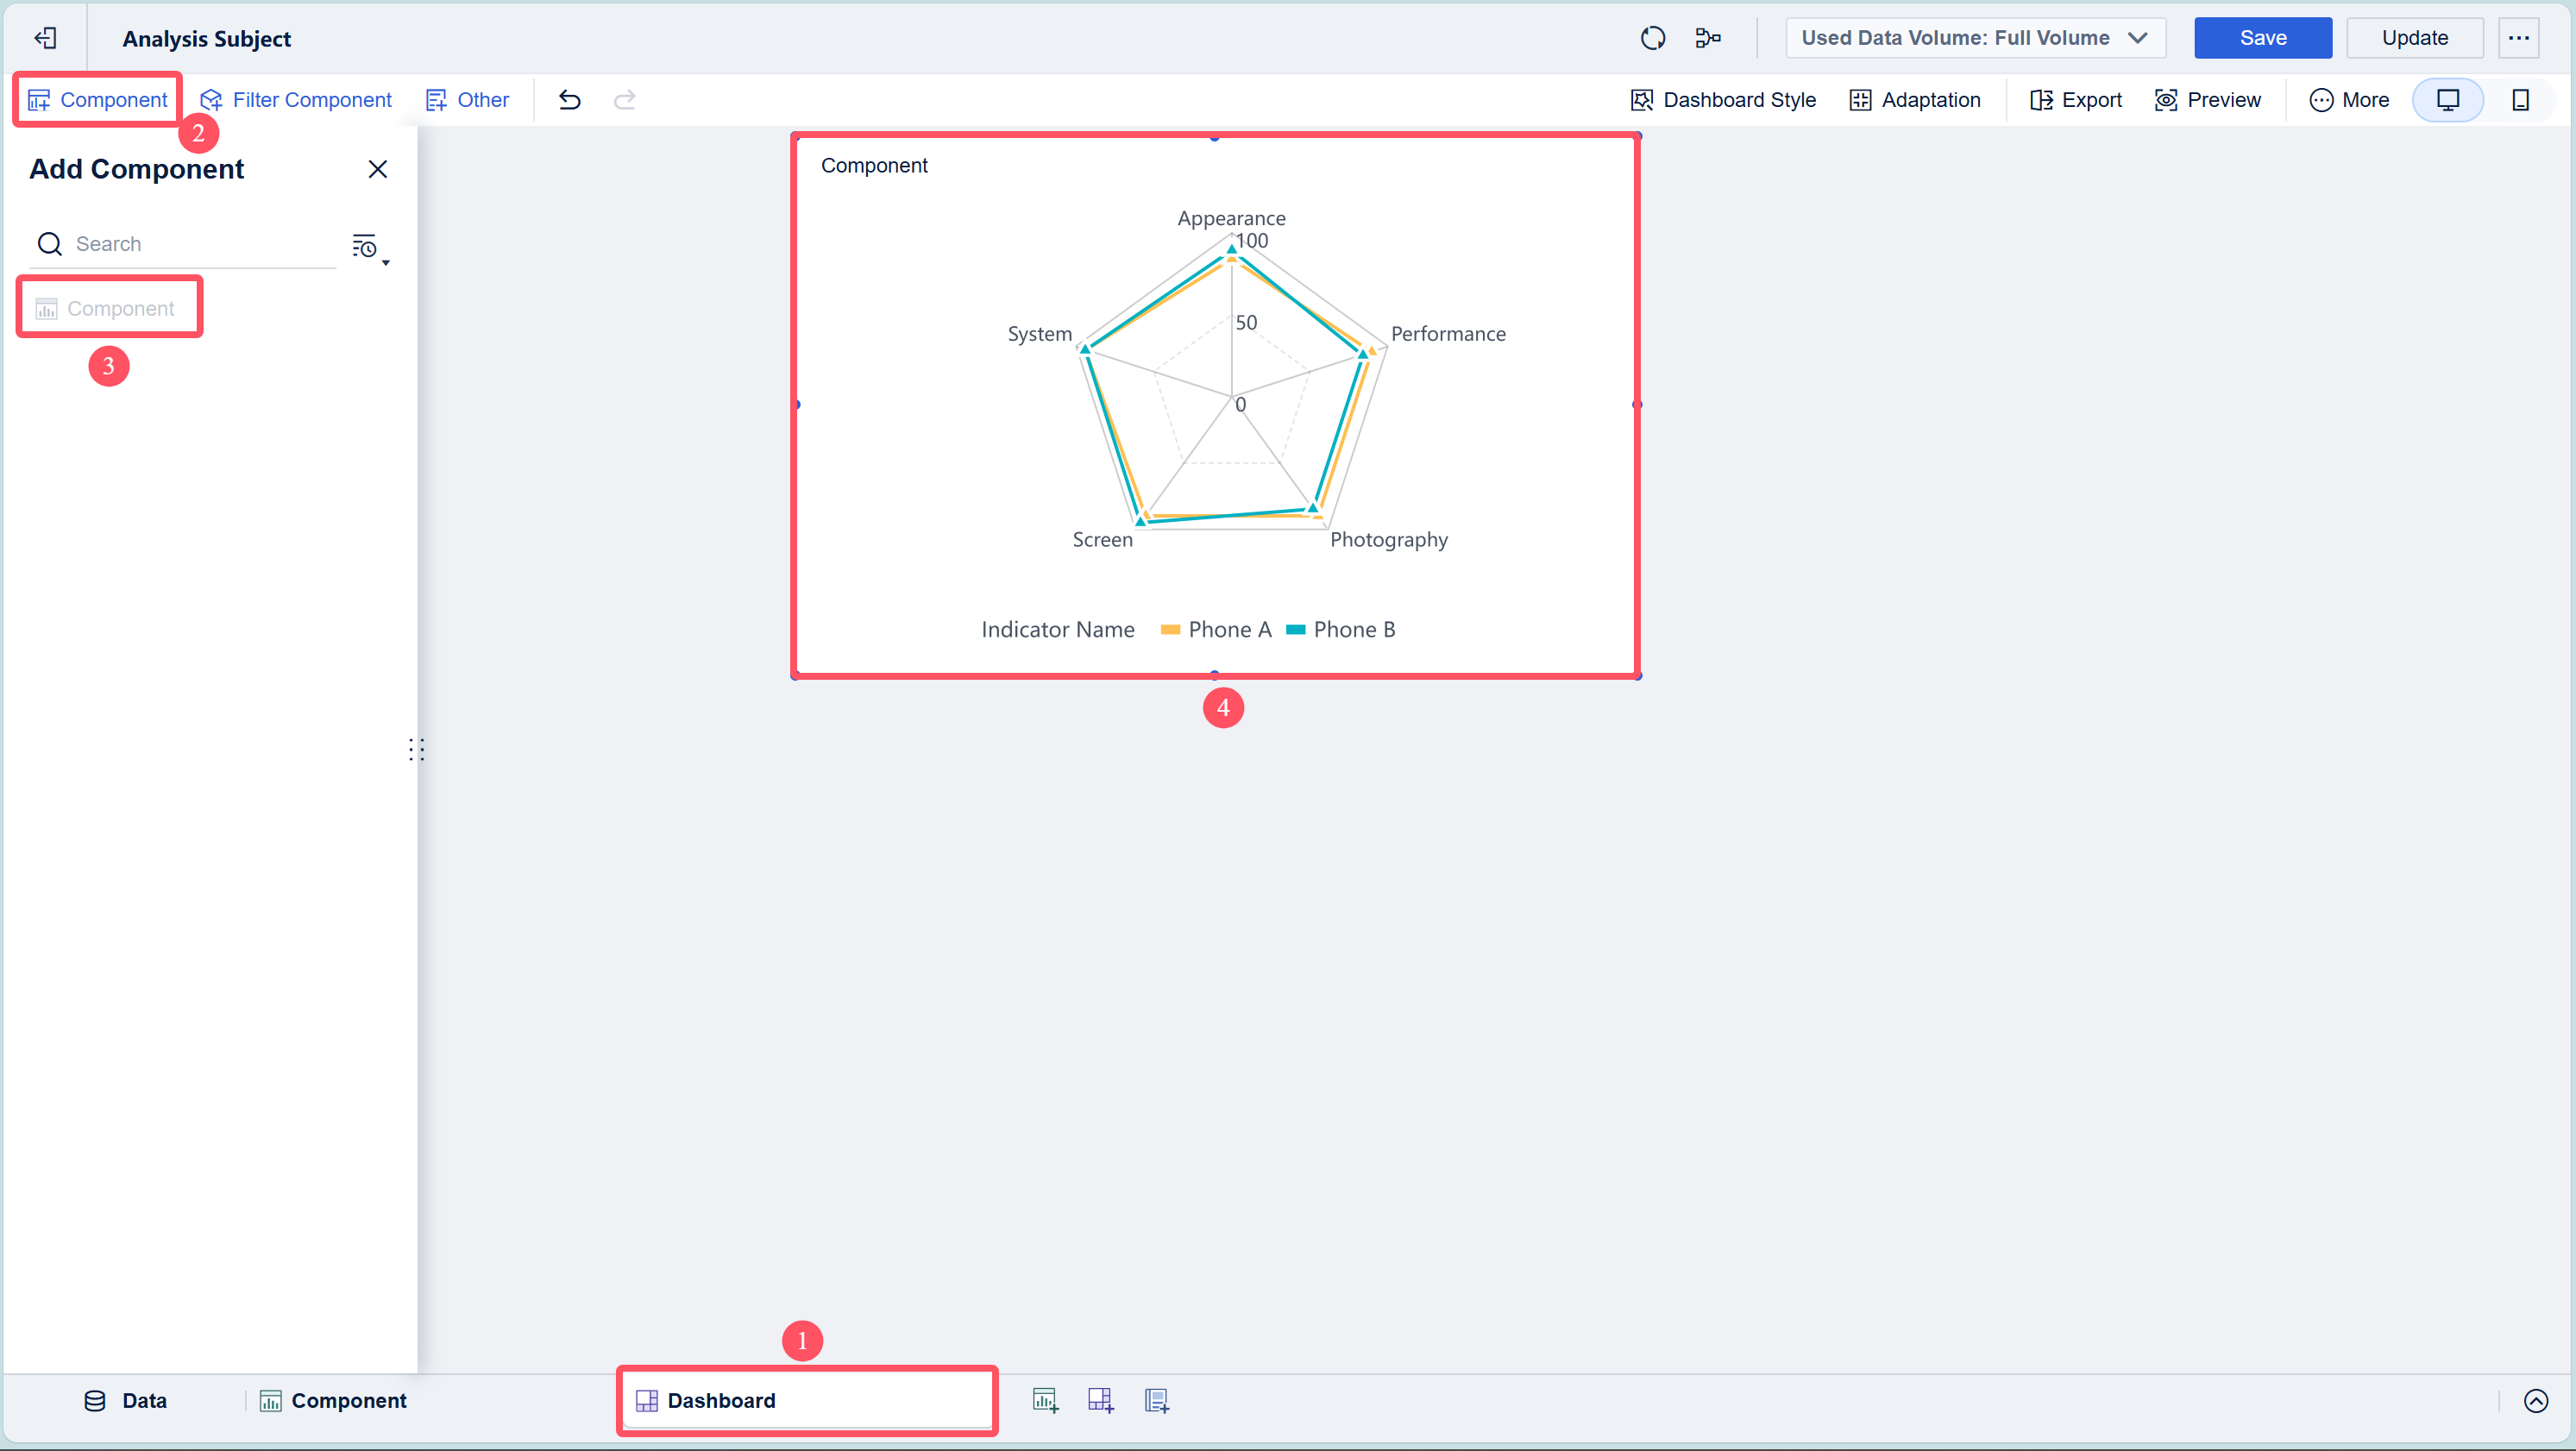Click the undo arrow

pyautogui.click(x=570, y=100)
